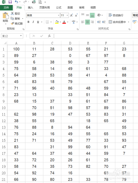
Task: Select column D header
Action: pos(70,43)
